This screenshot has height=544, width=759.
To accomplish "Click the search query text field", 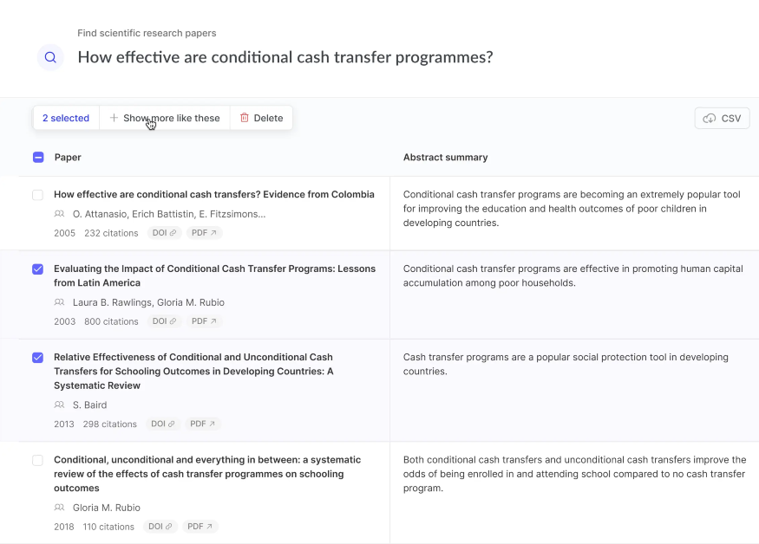I will click(x=285, y=57).
